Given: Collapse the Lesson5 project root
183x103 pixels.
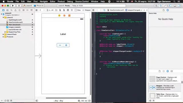Looking at the screenshot, I should pyautogui.click(x=1, y=14).
